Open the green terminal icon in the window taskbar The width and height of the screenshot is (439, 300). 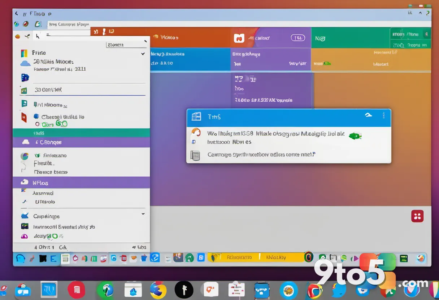pyautogui.click(x=404, y=258)
